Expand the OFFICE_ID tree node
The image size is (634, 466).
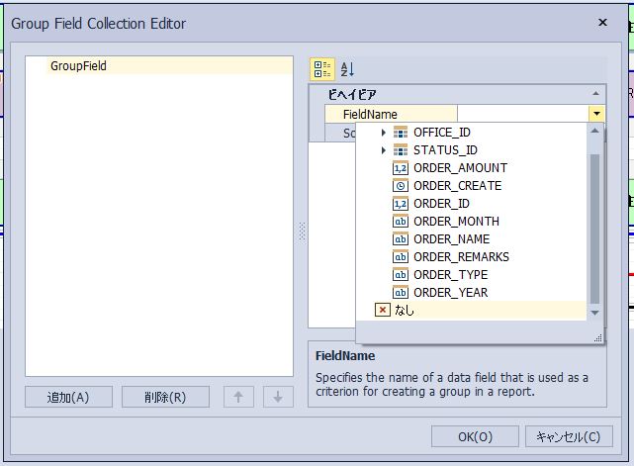pos(384,133)
